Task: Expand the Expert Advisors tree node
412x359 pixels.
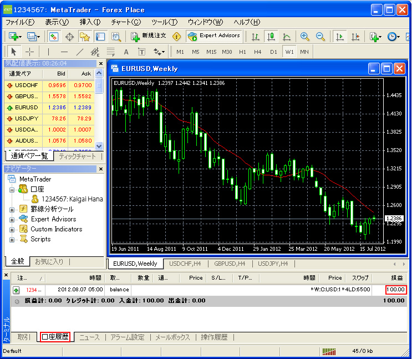Action: click(12, 220)
